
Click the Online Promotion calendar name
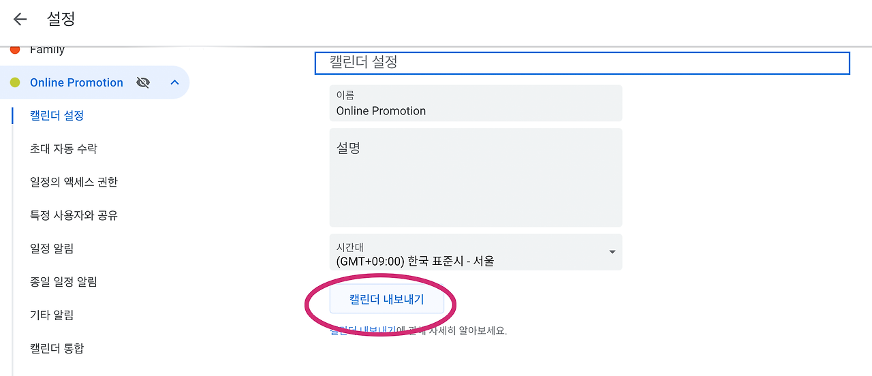(76, 82)
